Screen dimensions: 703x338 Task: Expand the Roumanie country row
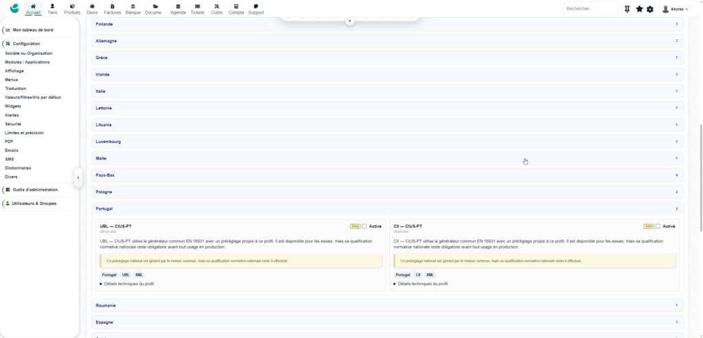(x=387, y=305)
